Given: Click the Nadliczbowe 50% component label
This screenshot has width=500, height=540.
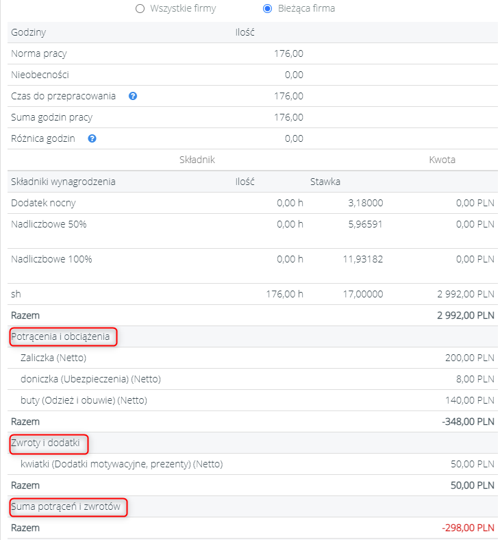Looking at the screenshot, I should 49,224.
